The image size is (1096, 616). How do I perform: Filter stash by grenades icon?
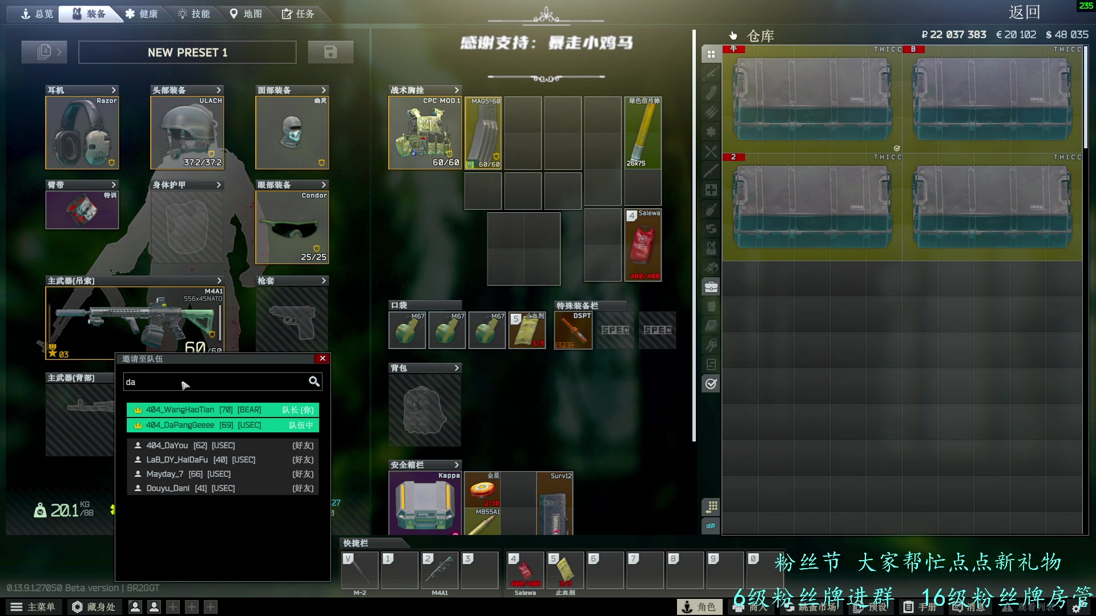point(711,209)
